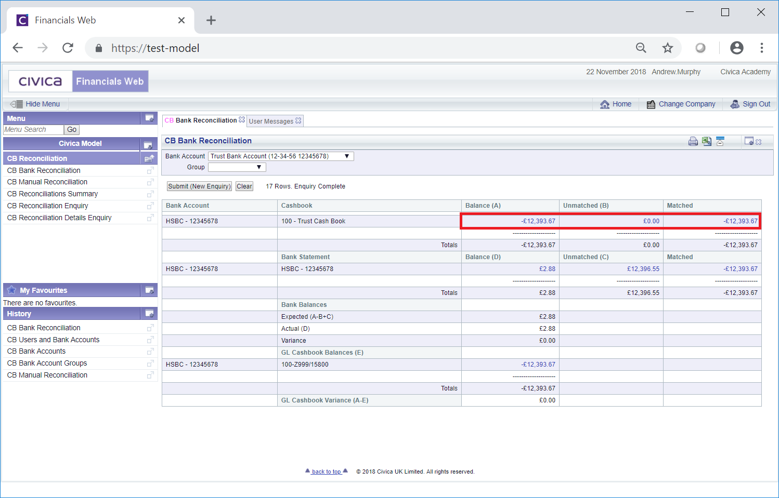Open history CB Bank Accounts in new window
The image size is (779, 498).
coord(150,352)
